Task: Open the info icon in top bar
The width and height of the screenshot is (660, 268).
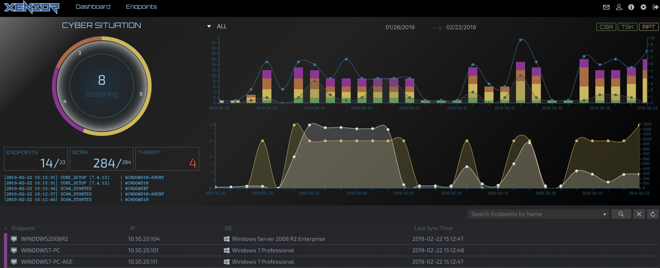Action: [x=631, y=7]
